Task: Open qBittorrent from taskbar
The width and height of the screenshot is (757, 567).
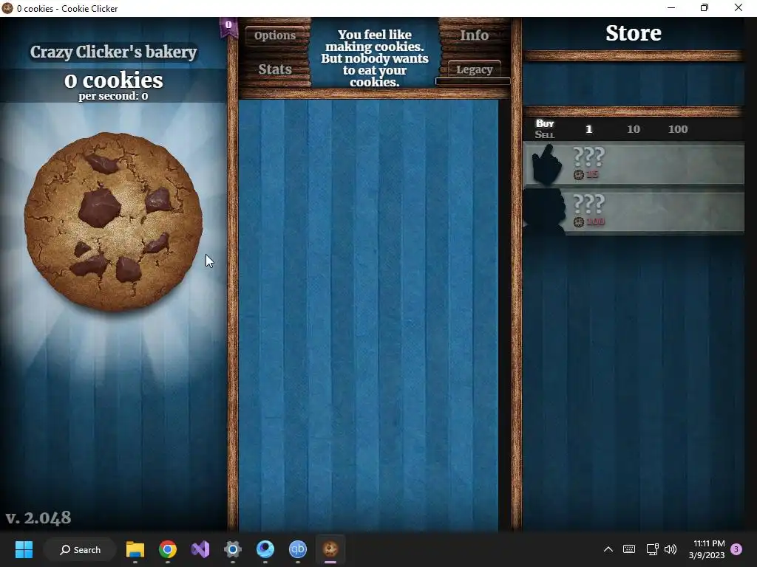Action: (x=298, y=549)
